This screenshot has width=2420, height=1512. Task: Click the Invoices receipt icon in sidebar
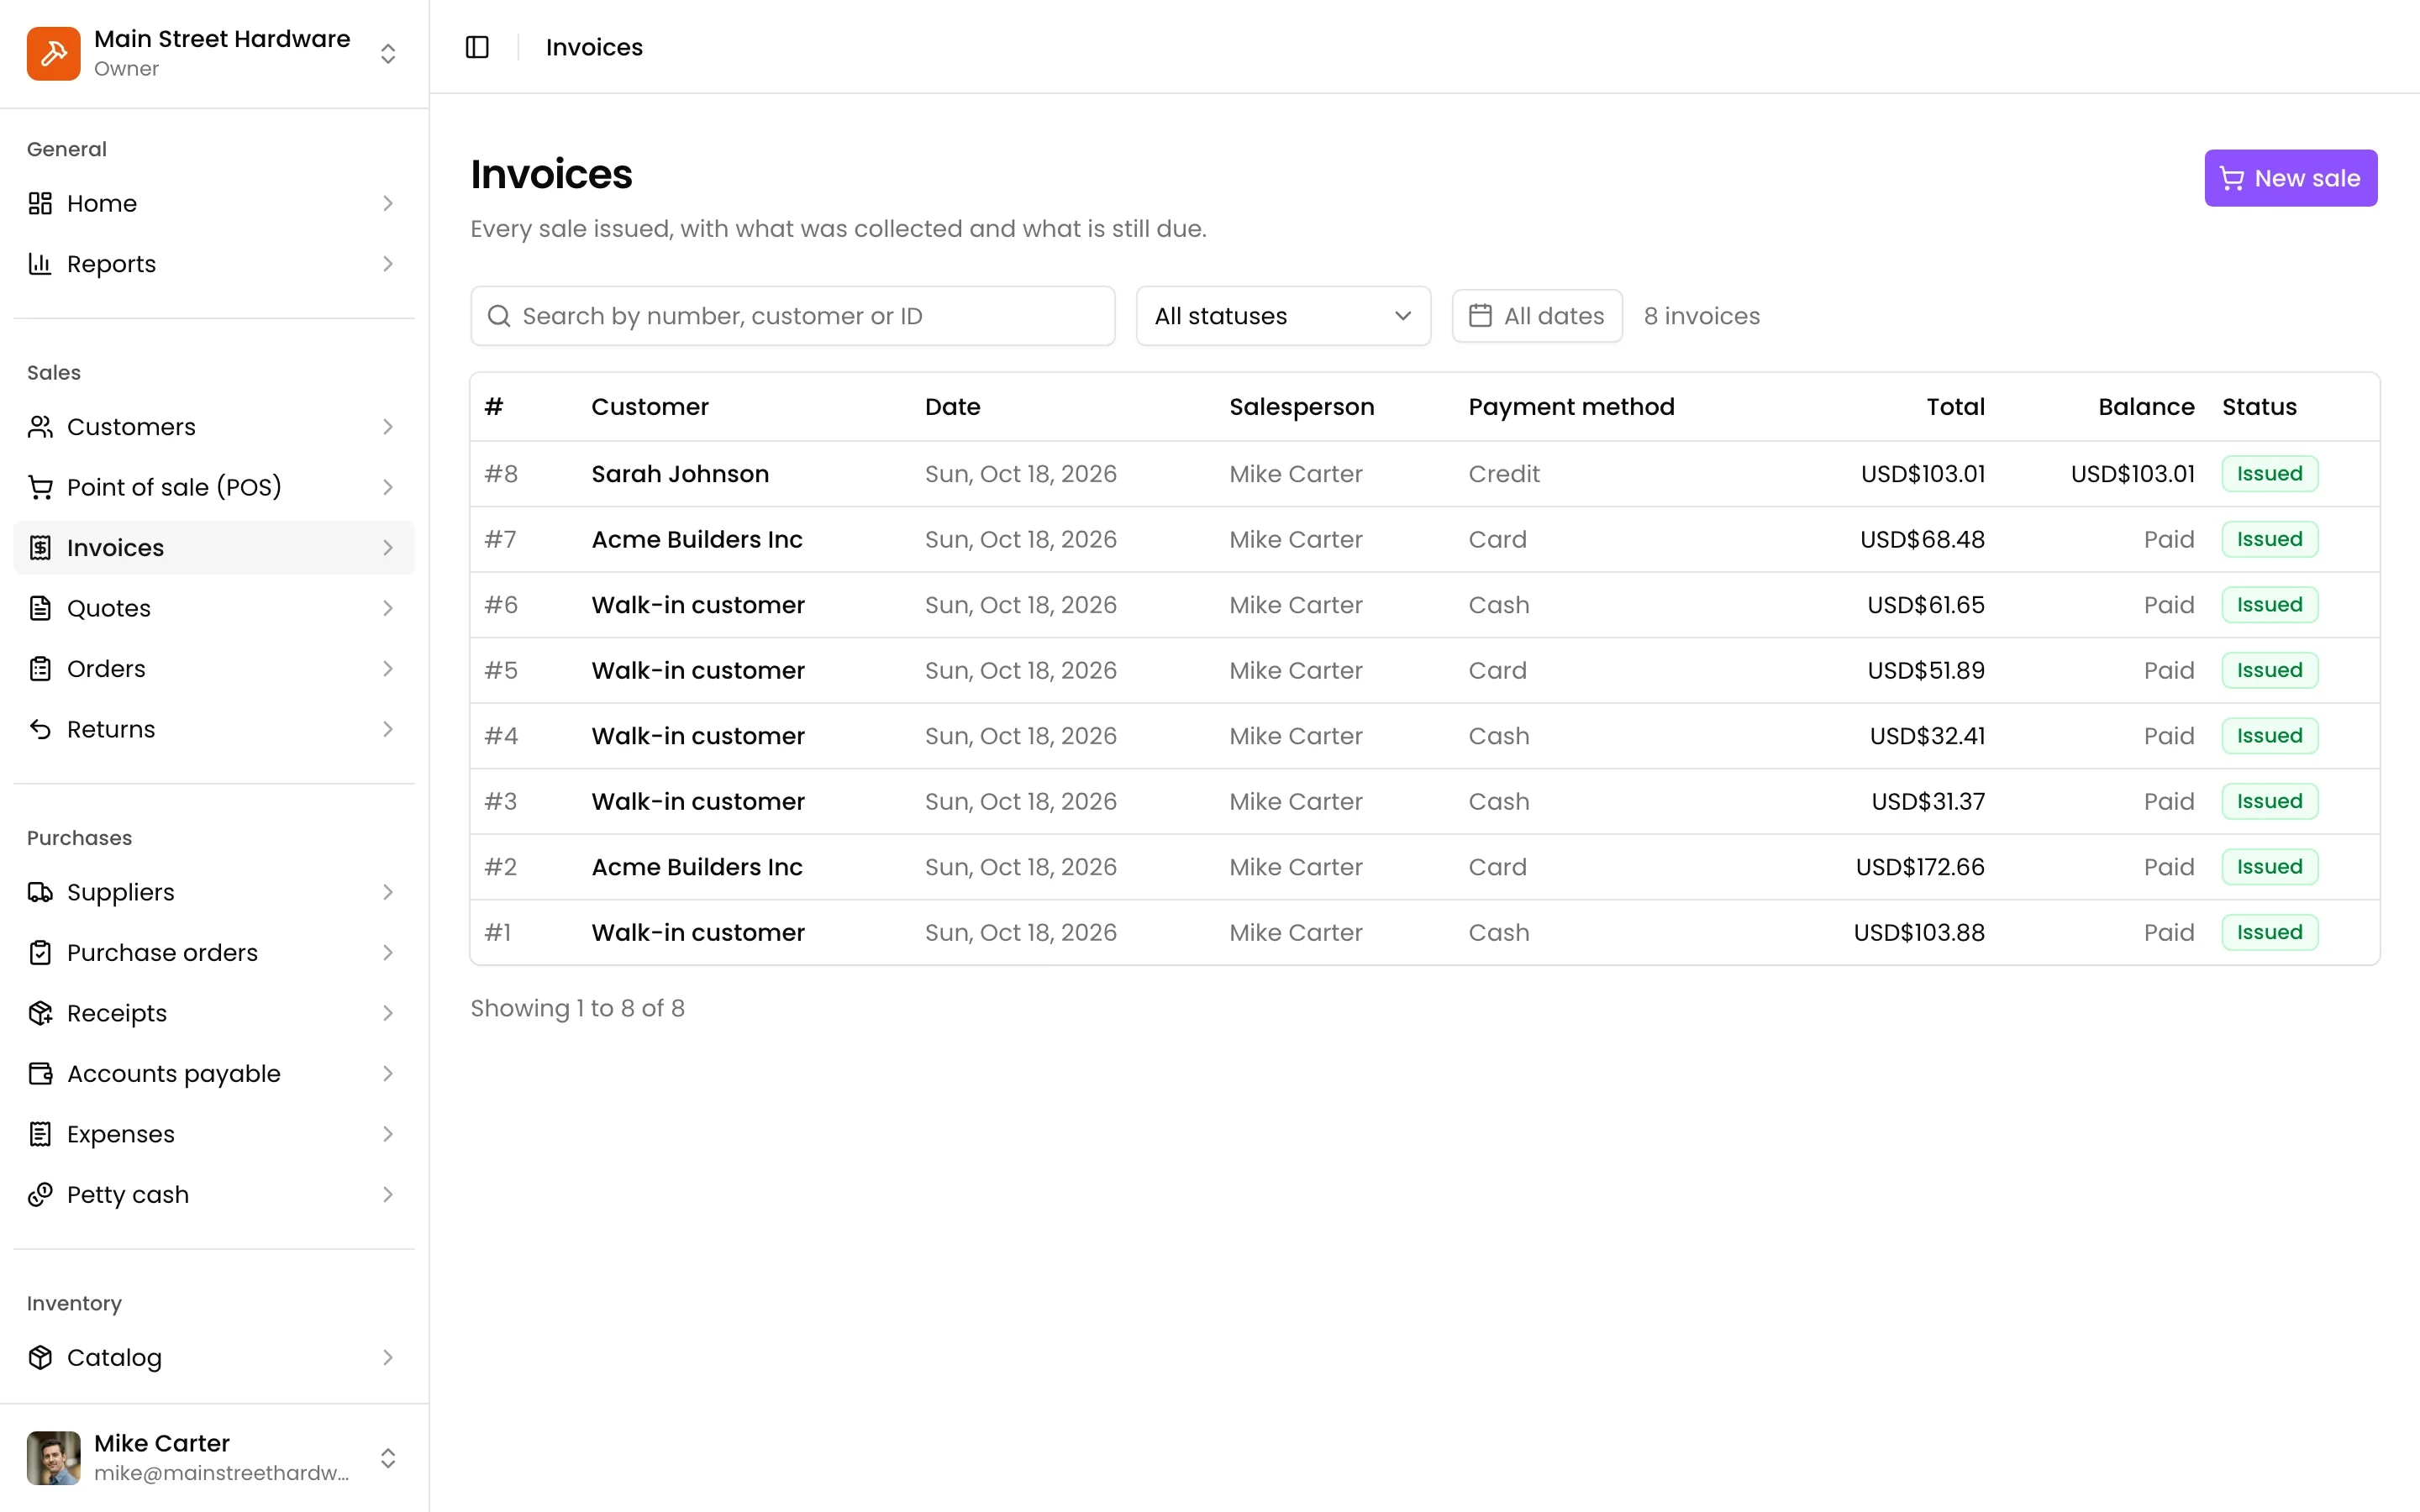[x=40, y=548]
